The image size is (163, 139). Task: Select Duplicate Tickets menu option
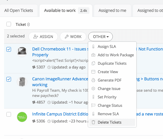pyautogui.click(x=112, y=63)
